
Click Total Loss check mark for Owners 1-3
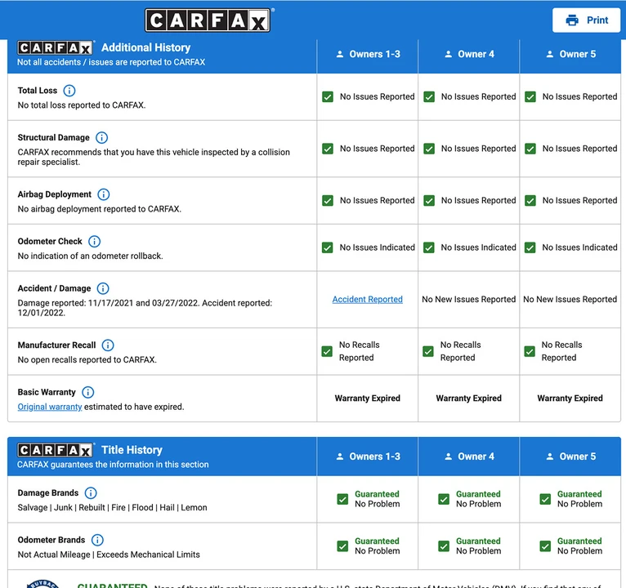click(328, 97)
